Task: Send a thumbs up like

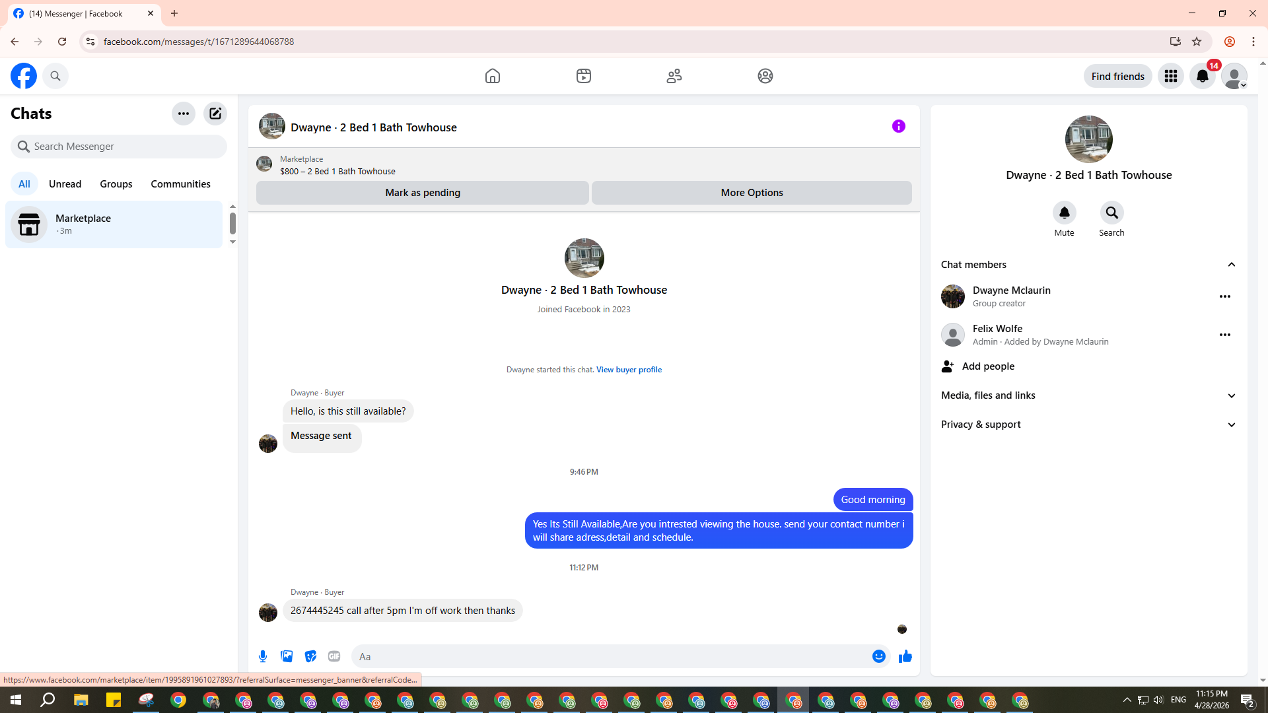Action: pyautogui.click(x=905, y=656)
